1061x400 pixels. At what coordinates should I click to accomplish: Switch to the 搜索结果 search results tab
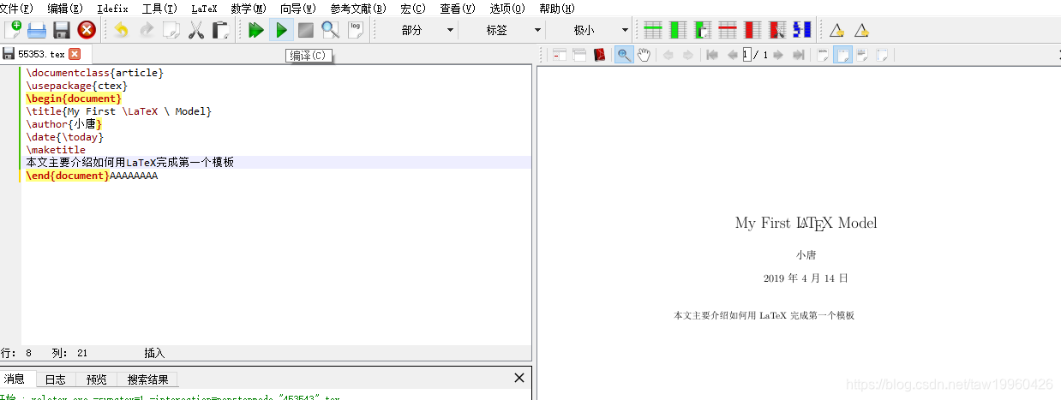(148, 379)
